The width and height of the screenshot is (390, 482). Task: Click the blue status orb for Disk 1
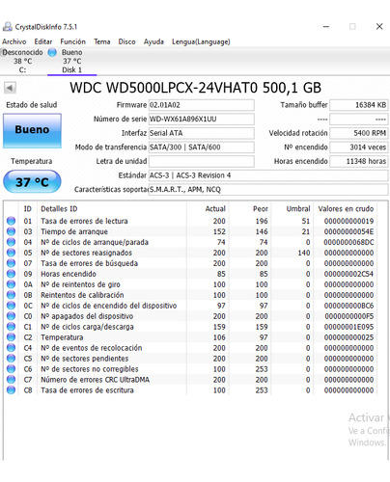pyautogui.click(x=52, y=52)
